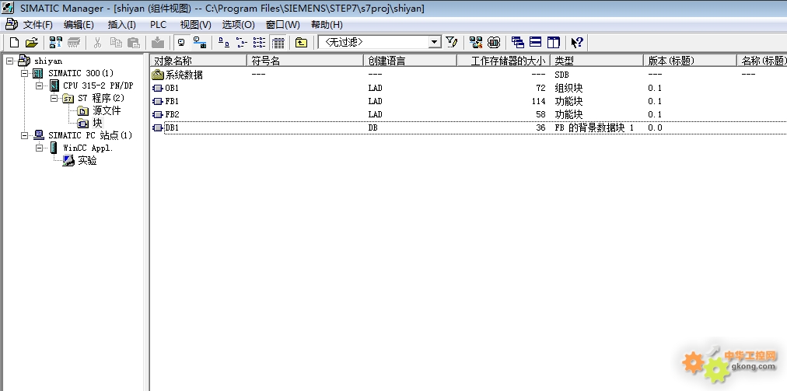
Task: Download to PLC with the download icon
Action: [x=158, y=43]
